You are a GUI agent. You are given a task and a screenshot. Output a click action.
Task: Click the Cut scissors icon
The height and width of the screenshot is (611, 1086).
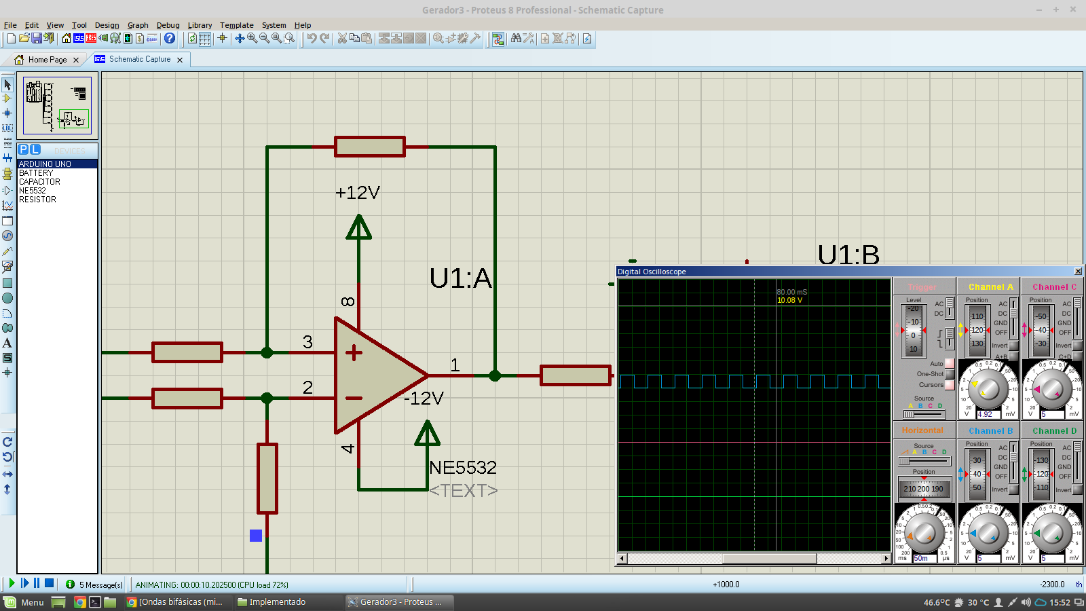(342, 39)
